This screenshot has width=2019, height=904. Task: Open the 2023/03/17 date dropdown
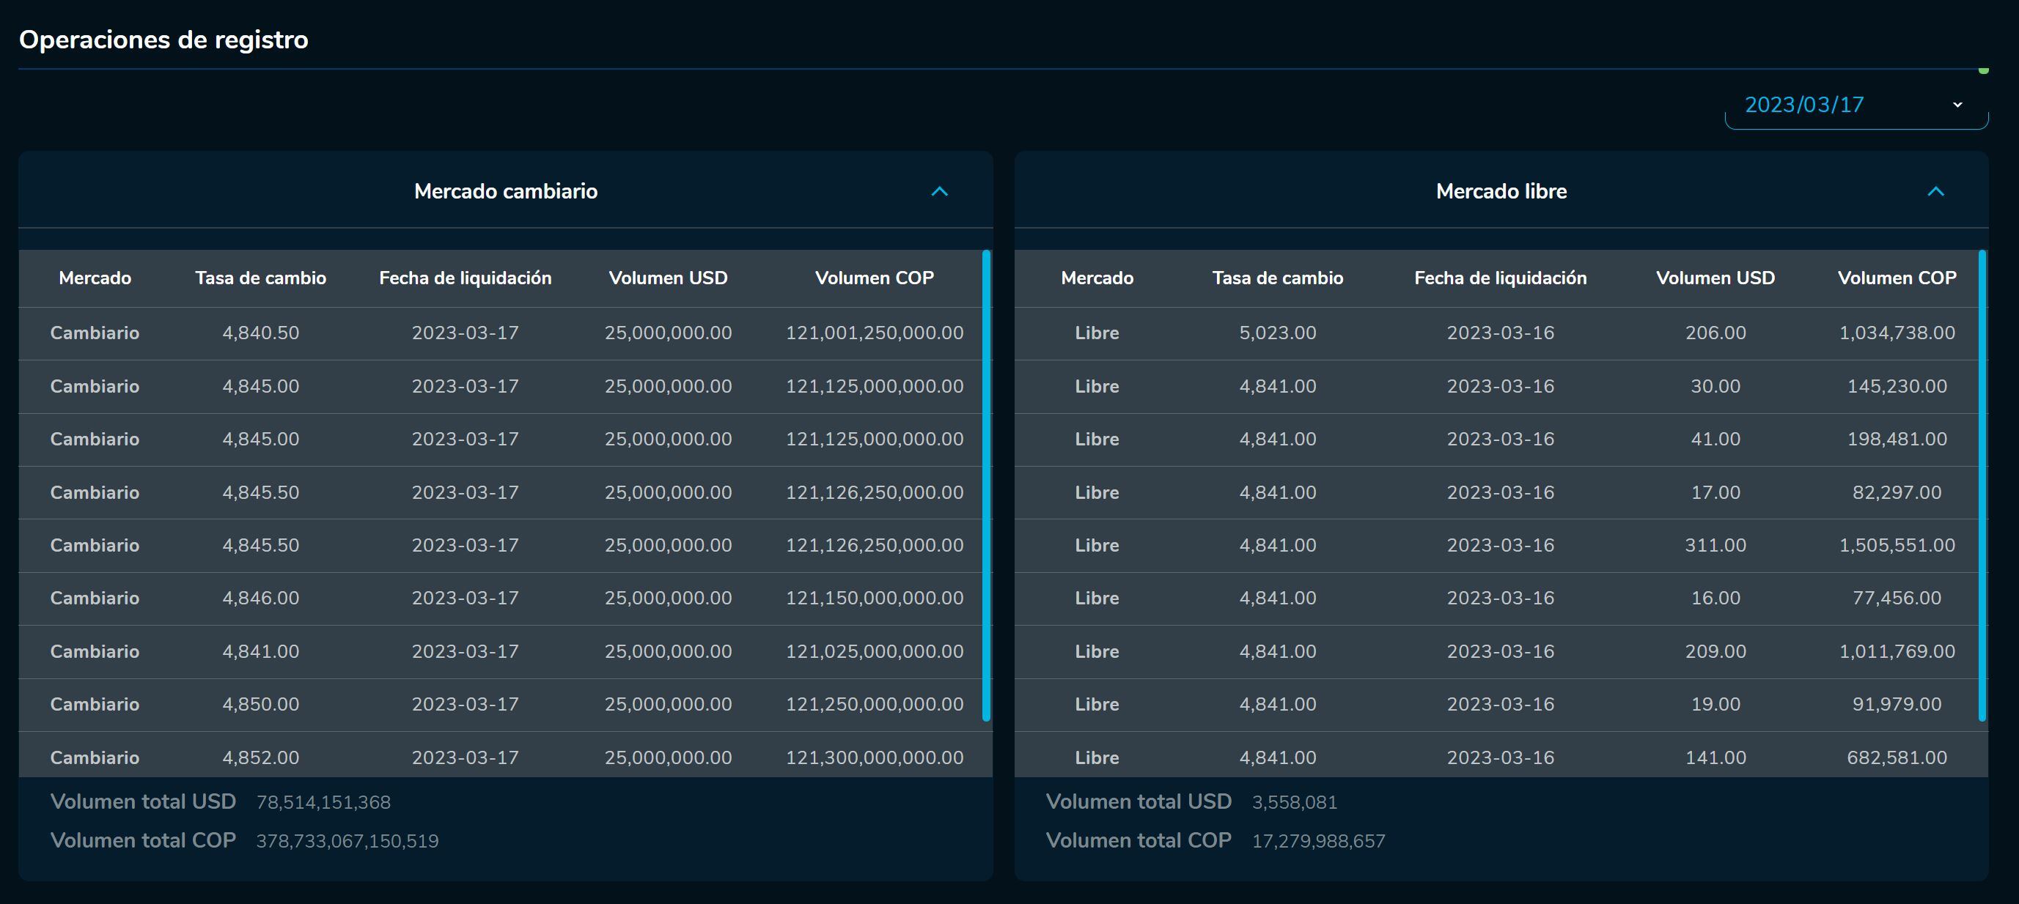tap(1856, 105)
